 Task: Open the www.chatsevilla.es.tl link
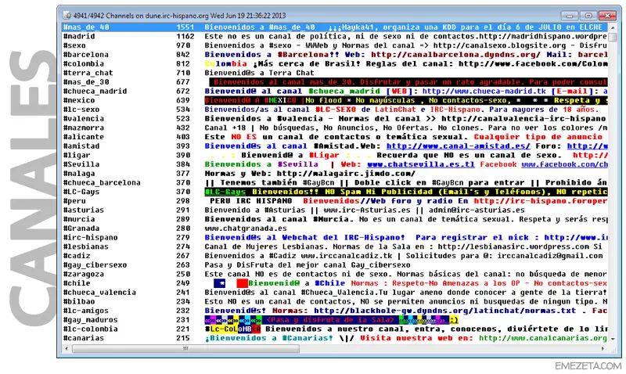tap(421, 164)
